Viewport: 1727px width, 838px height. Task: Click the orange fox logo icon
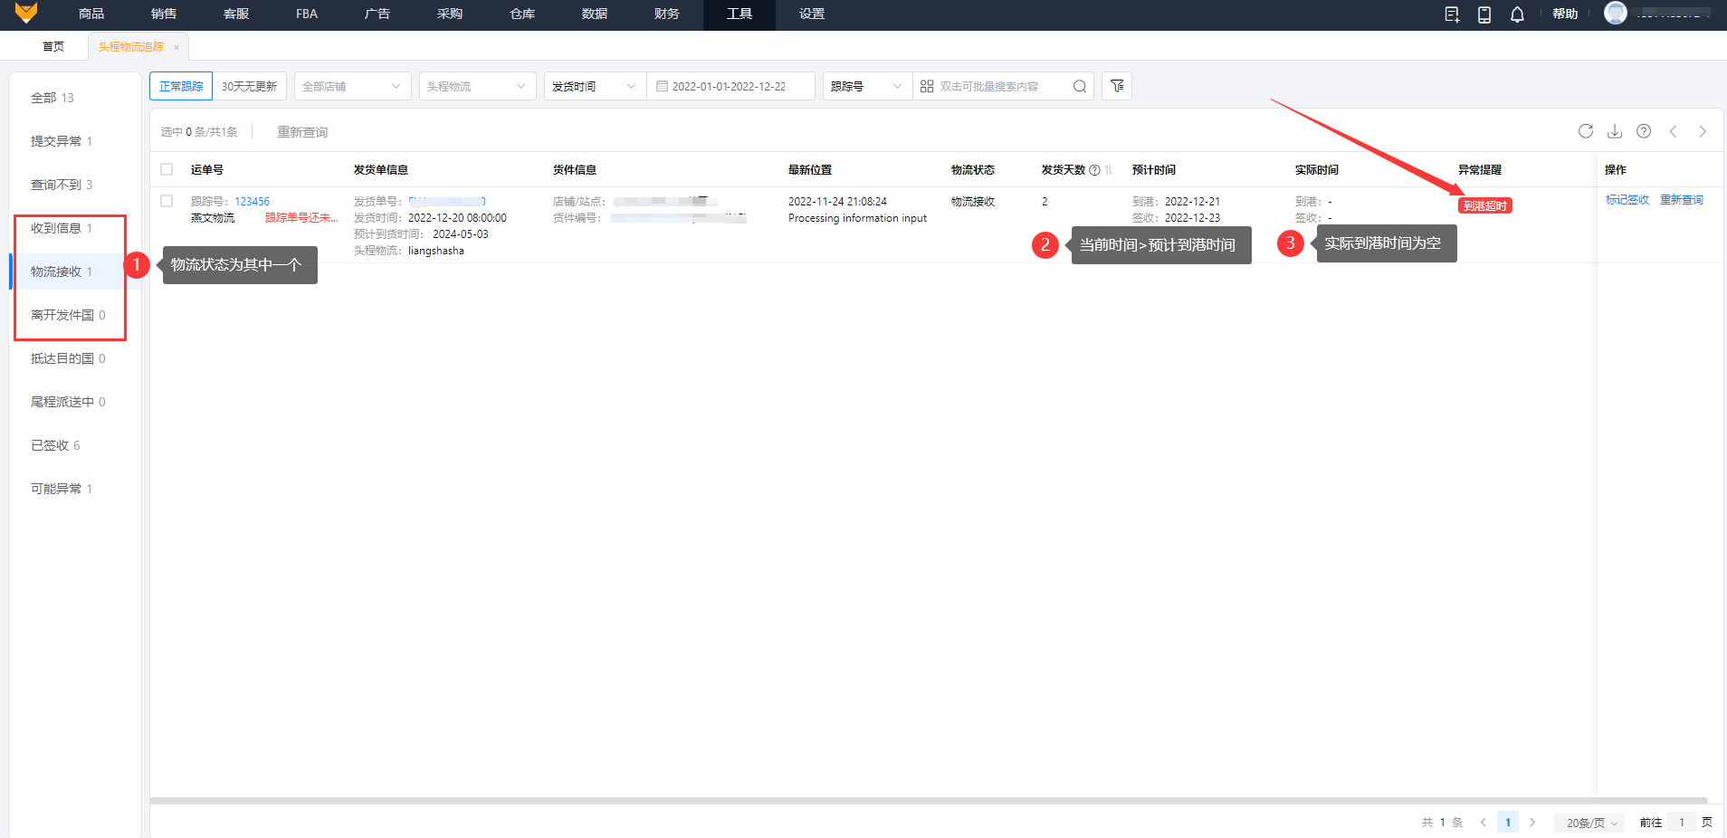point(26,13)
